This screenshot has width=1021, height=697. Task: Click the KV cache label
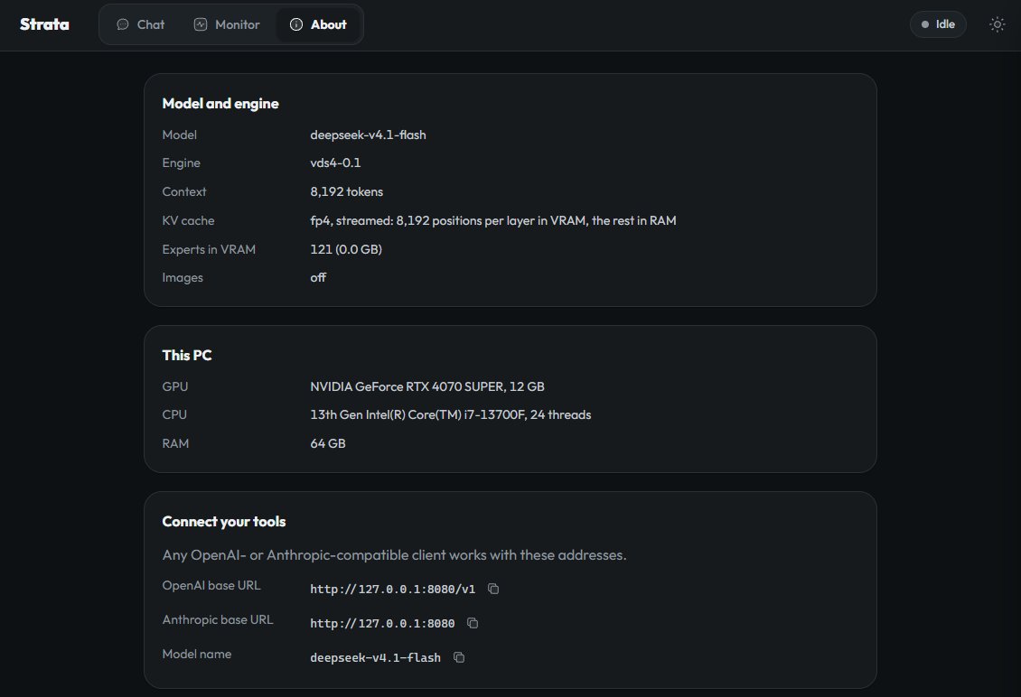pos(188,220)
